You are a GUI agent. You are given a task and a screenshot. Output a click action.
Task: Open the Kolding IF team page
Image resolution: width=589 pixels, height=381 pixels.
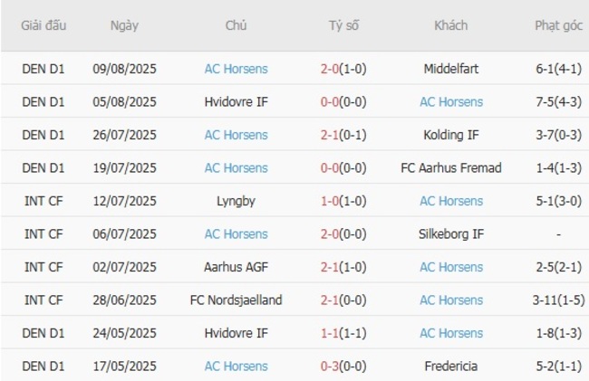pyautogui.click(x=451, y=135)
